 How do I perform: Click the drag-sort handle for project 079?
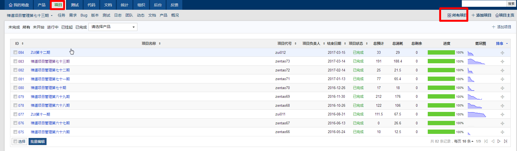pyautogui.click(x=502, y=97)
